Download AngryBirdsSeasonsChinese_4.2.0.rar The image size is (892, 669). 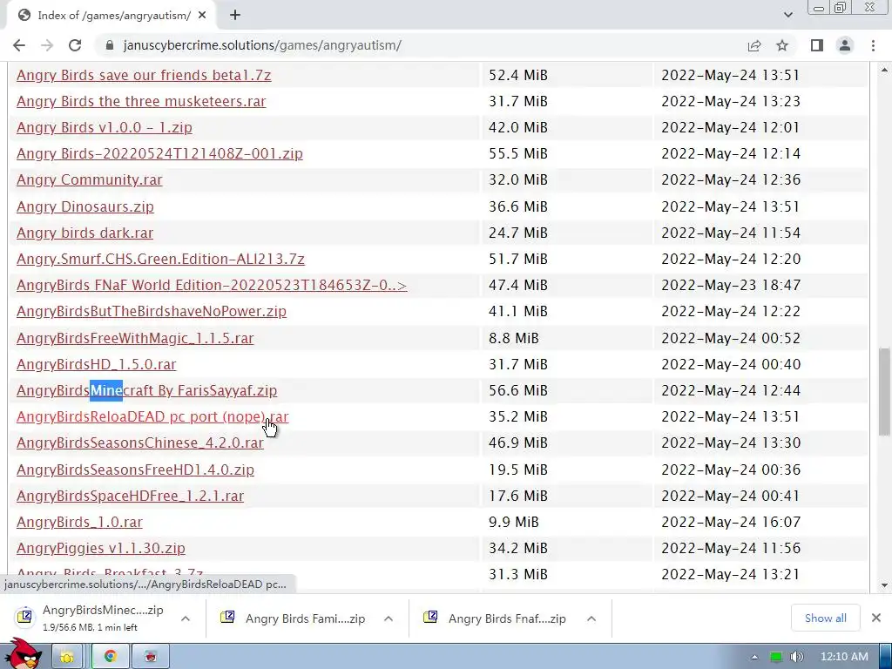(x=140, y=443)
